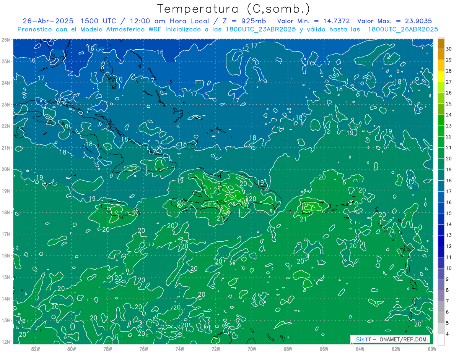The image size is (459, 354).
Task: Click "1800UTC_26ABR2025" valid-until time
Action: point(403,29)
